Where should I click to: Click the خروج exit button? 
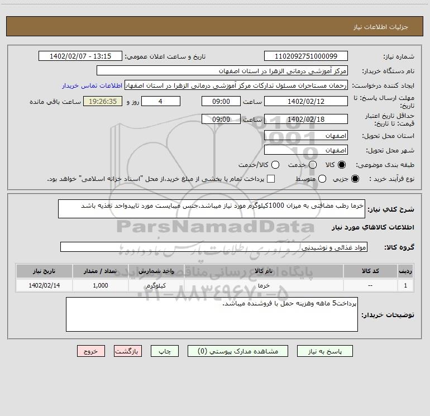91,351
